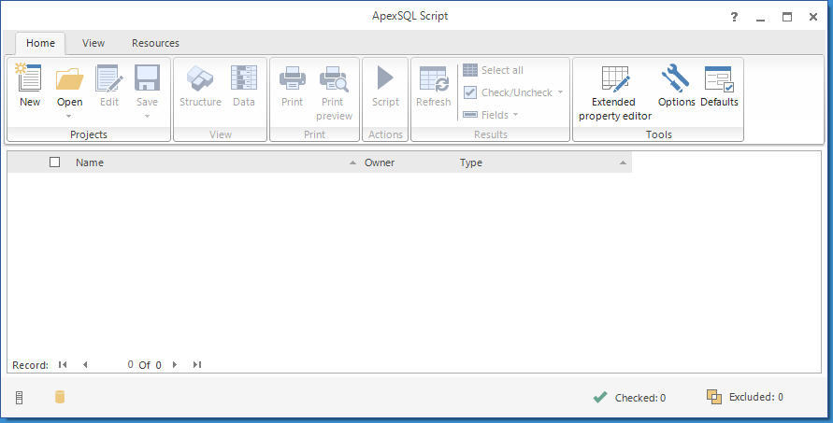Refresh the results grid
Image resolution: width=833 pixels, height=423 pixels.
pos(434,85)
